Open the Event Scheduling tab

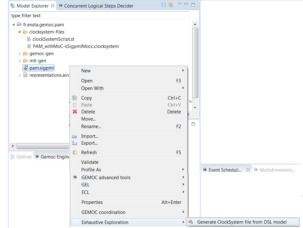coord(225,170)
